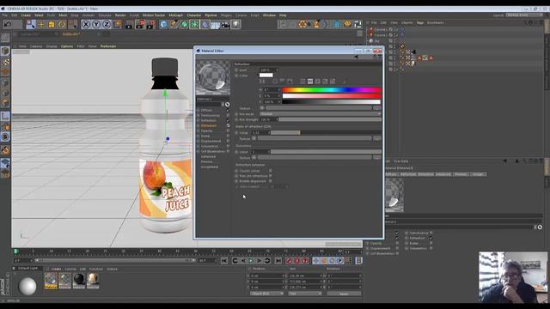
Task: Toggle the Opacity channel checkbox
Action: click(228, 130)
